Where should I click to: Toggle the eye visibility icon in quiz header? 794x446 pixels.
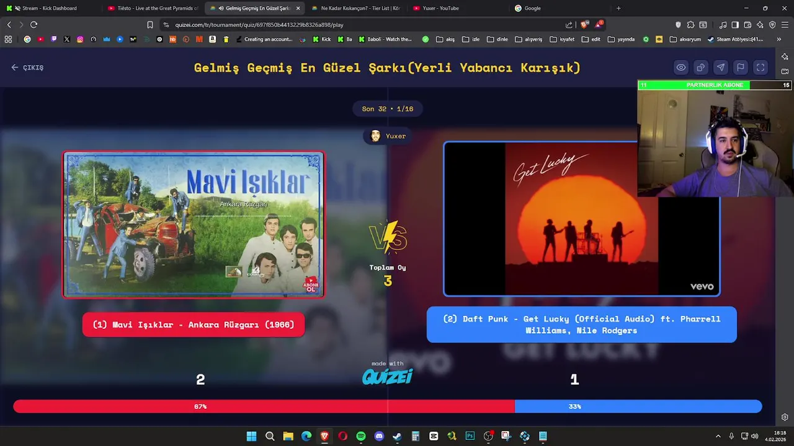681,68
